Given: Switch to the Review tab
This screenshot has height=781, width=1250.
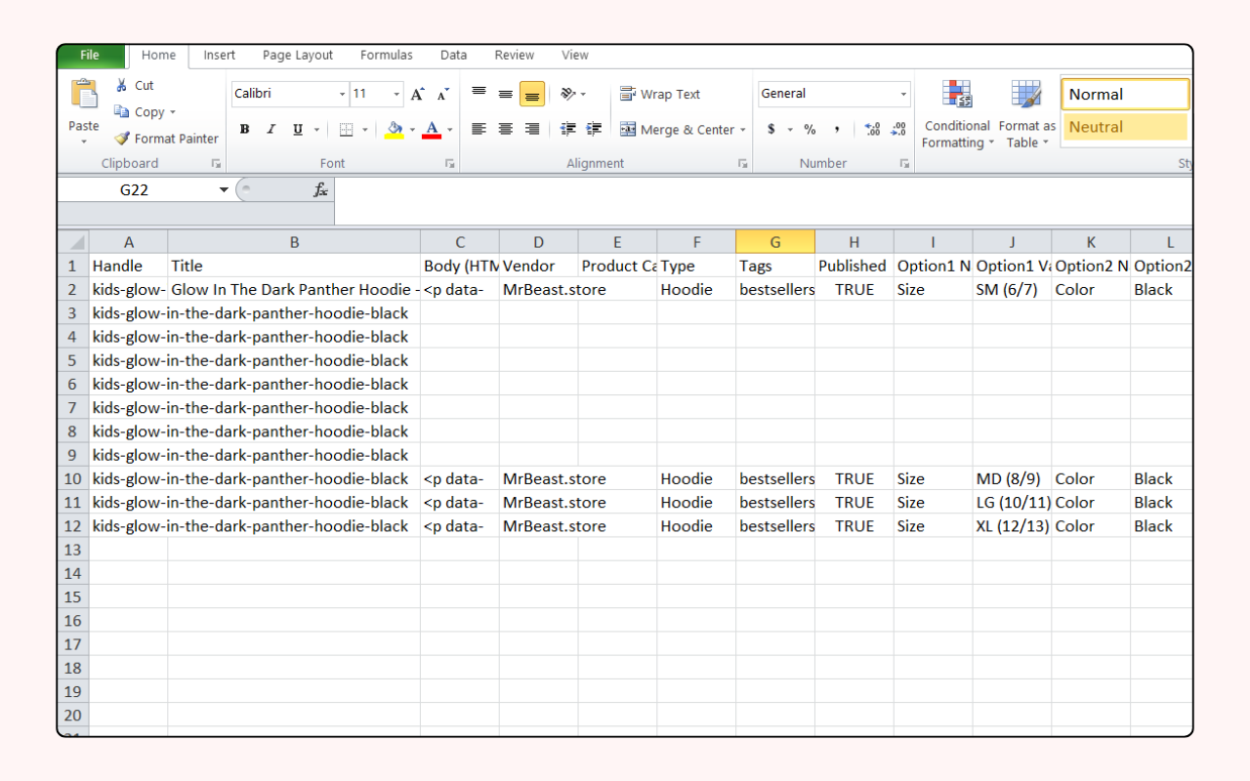Looking at the screenshot, I should click(514, 56).
